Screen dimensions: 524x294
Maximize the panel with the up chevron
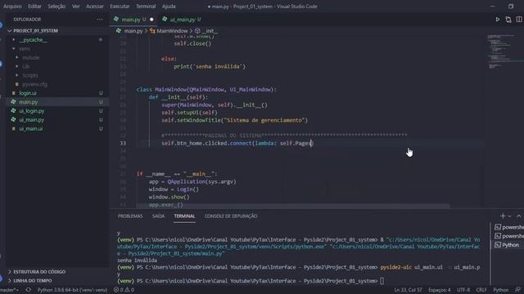(x=518, y=216)
